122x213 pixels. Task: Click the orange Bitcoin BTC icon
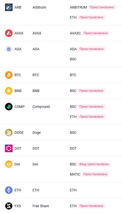[9, 75]
